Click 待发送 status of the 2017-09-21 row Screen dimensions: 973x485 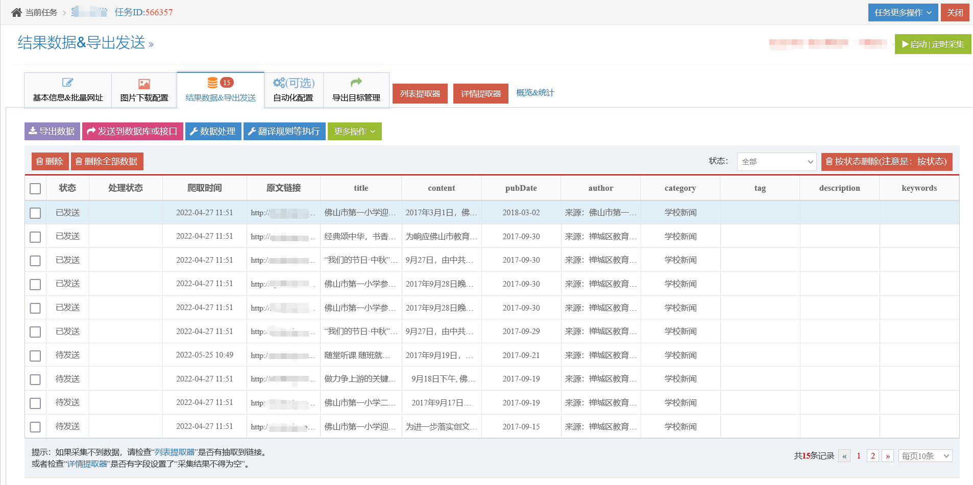tap(68, 355)
